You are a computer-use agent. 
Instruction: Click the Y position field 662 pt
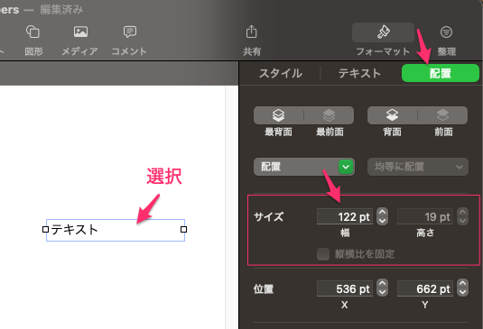click(x=425, y=288)
